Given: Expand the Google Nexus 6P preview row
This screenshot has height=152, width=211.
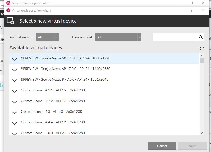Looking at the screenshot, I should (x=14, y=70).
